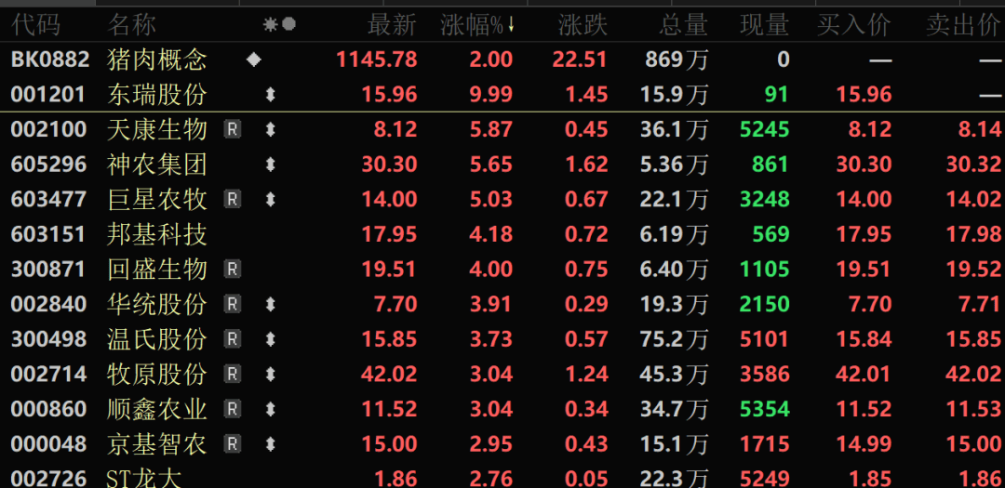Click the diamond marker for 猪肉概念

tap(254, 60)
